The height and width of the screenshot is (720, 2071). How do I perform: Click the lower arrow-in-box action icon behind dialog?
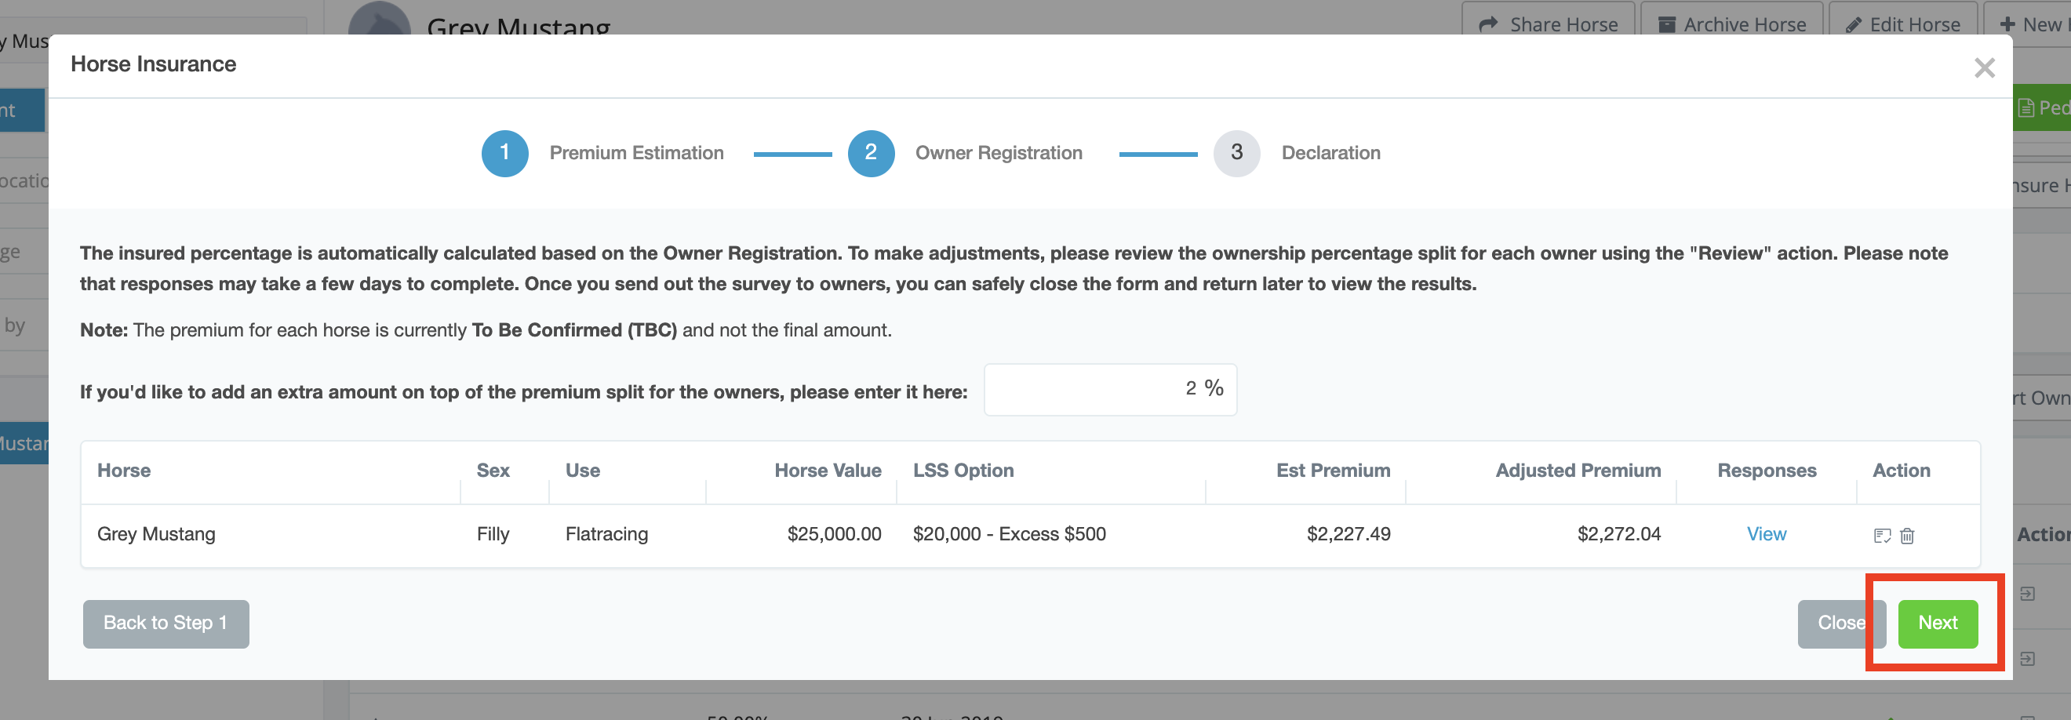[2028, 659]
